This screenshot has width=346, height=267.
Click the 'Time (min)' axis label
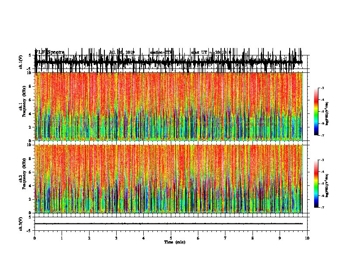[175, 242]
